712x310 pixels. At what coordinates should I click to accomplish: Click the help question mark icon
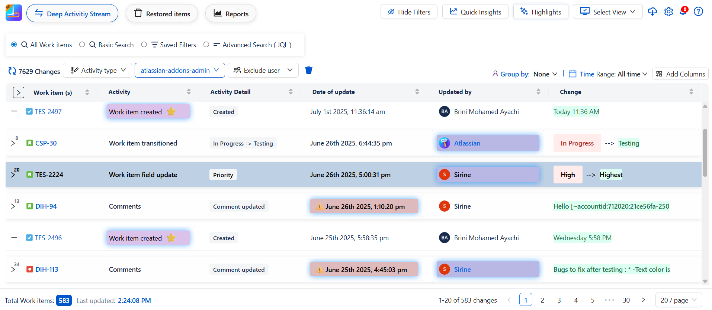[698, 12]
